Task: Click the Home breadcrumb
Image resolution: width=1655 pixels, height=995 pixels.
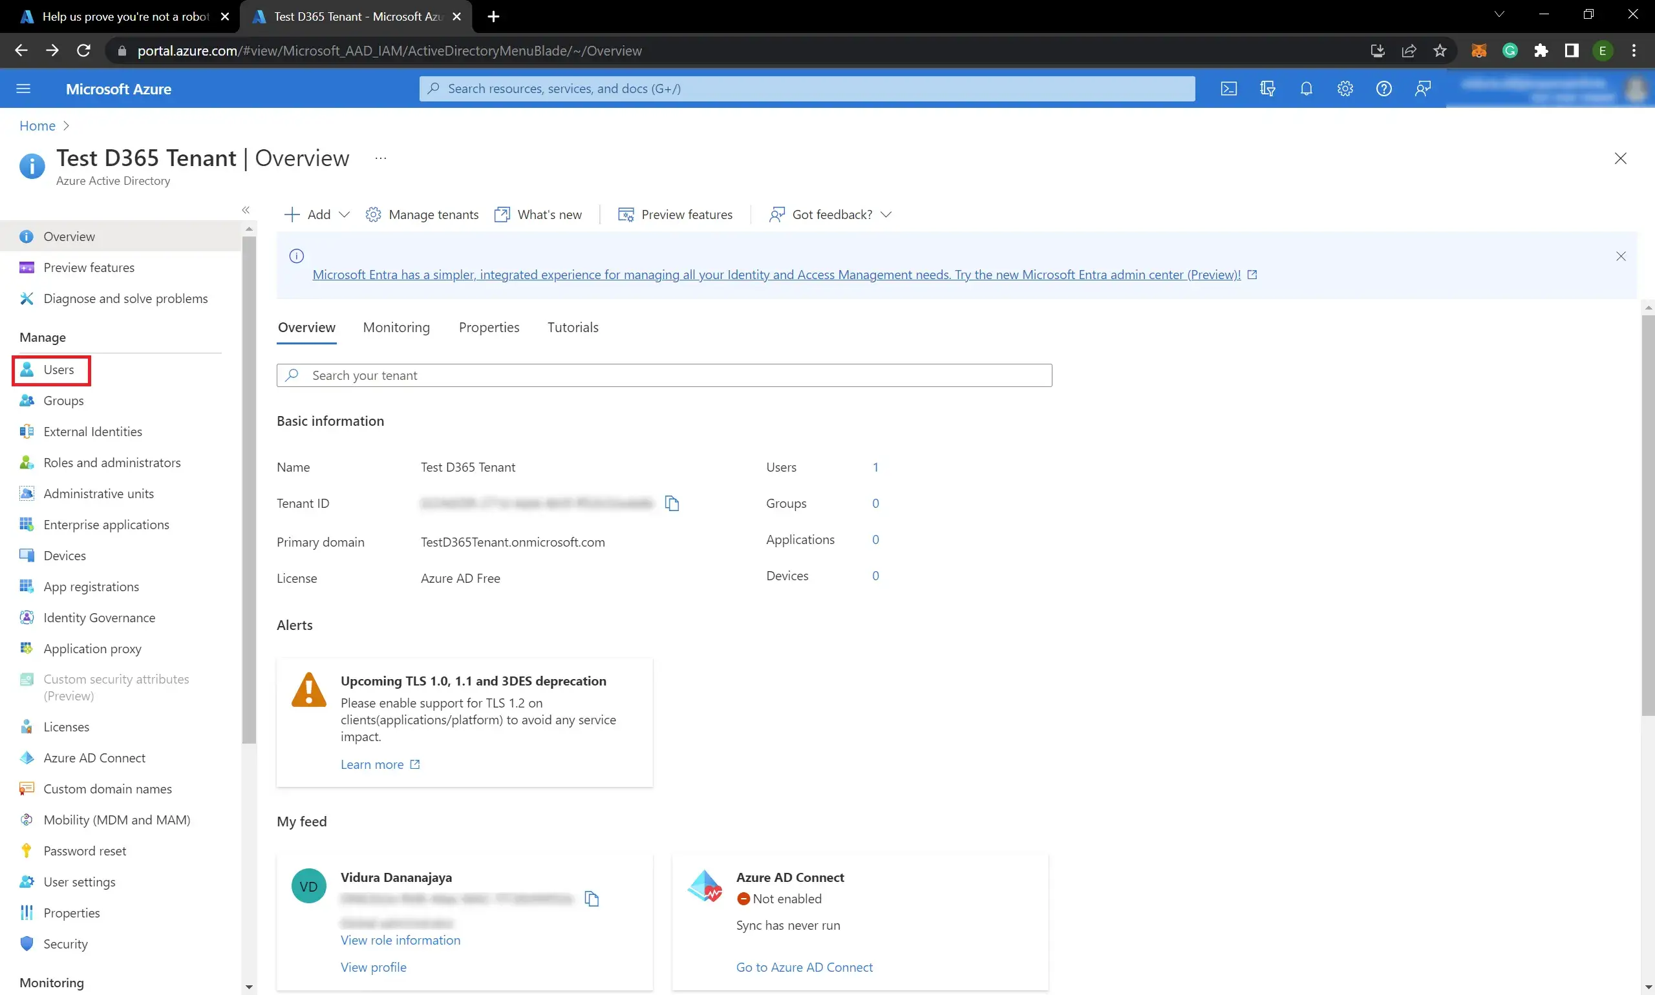Action: pyautogui.click(x=37, y=126)
